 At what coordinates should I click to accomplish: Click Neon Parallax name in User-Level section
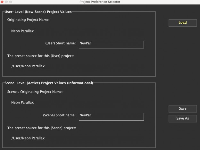[22, 31]
